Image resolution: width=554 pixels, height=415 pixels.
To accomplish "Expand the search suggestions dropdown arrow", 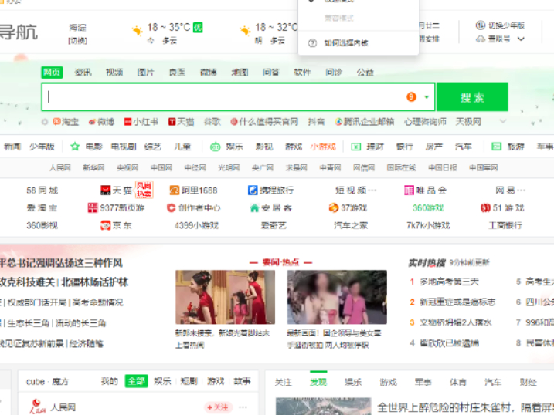I will 427,97.
